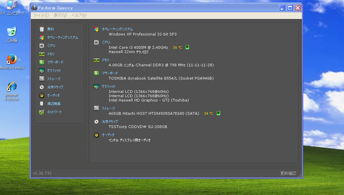The height and width of the screenshot is (195, 344).
Task: Click the green storage temperature indicator icon
Action: [x=218, y=113]
